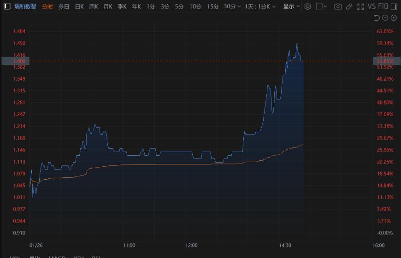Choose the 30分 thirty-minute interval
The image size is (401, 258).
point(230,6)
